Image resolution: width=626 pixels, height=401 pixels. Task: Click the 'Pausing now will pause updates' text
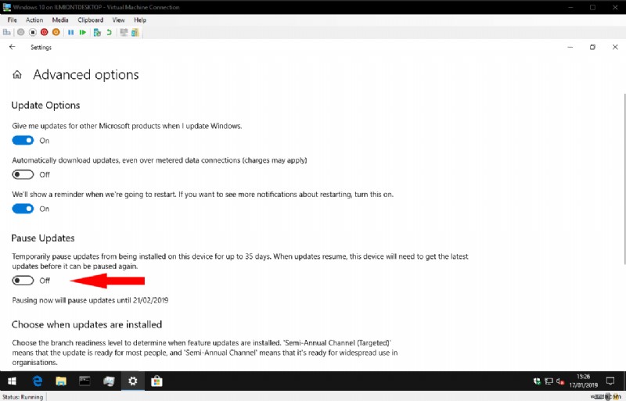[90, 300]
